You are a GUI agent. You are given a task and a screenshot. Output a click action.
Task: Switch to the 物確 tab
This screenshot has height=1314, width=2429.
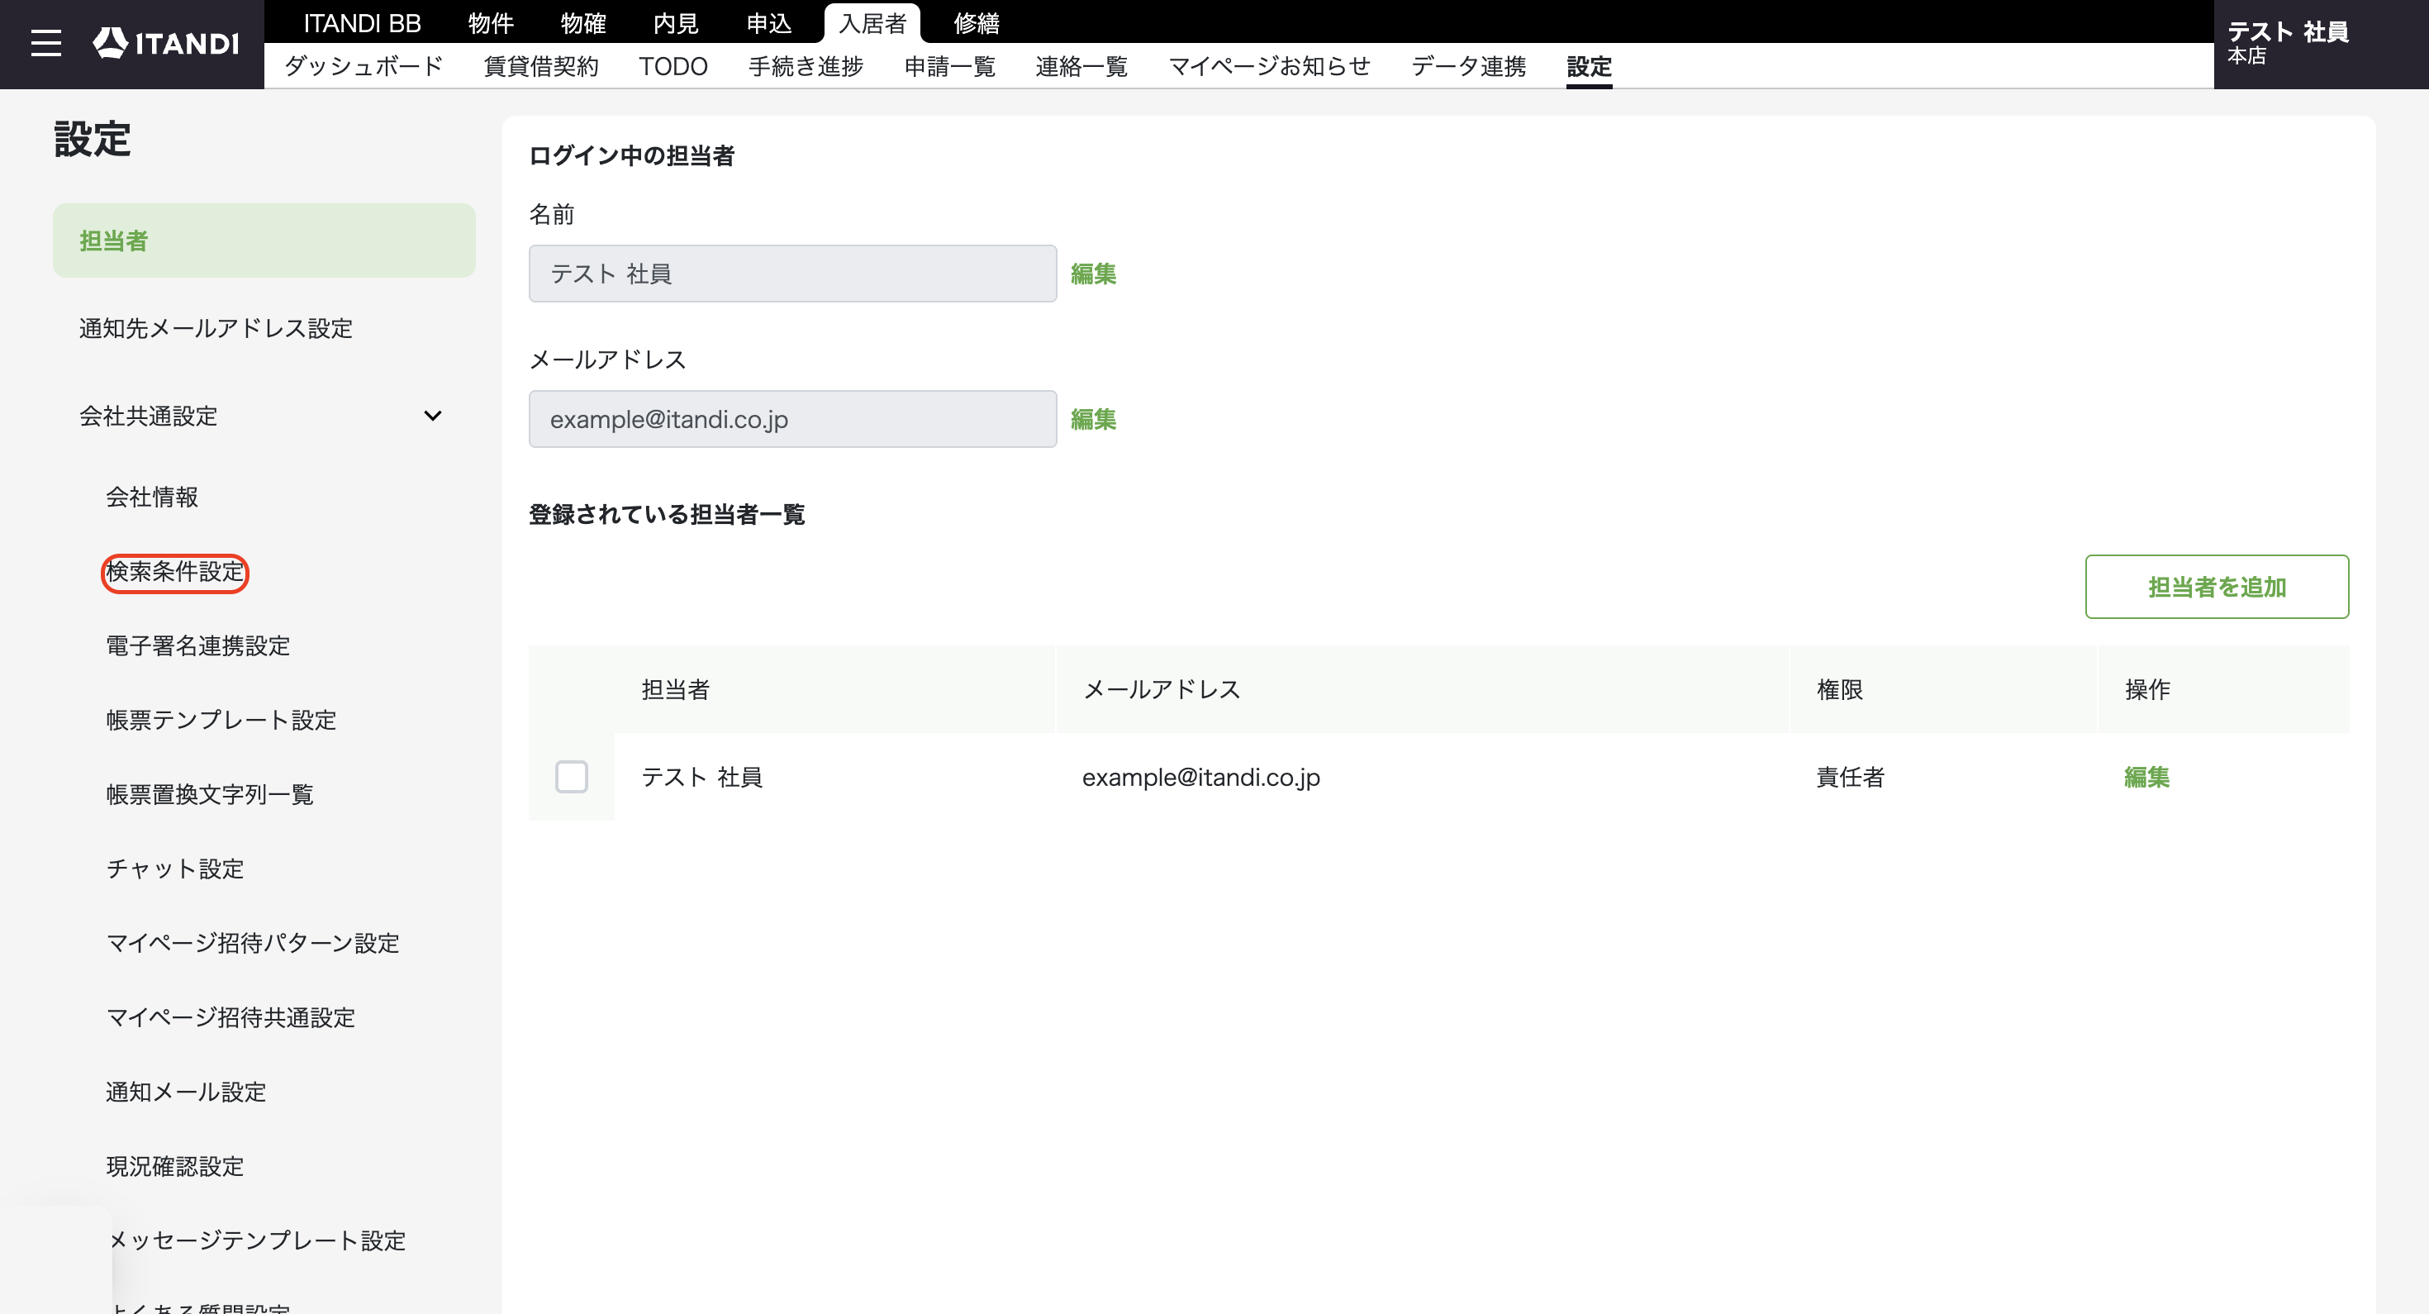582,22
